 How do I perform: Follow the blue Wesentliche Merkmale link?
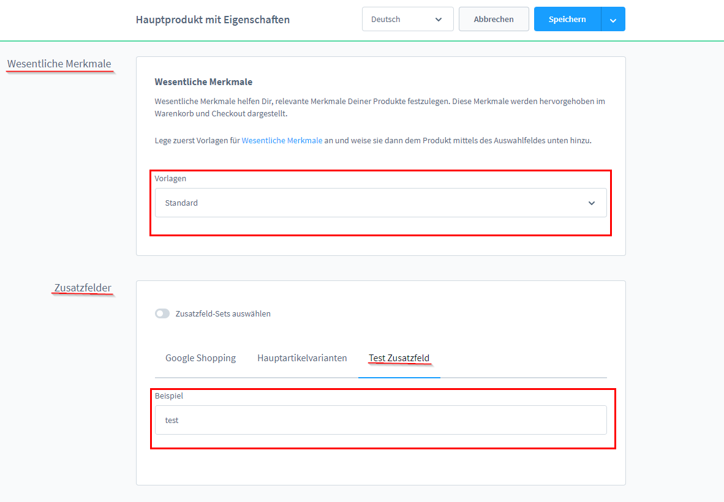click(x=282, y=141)
